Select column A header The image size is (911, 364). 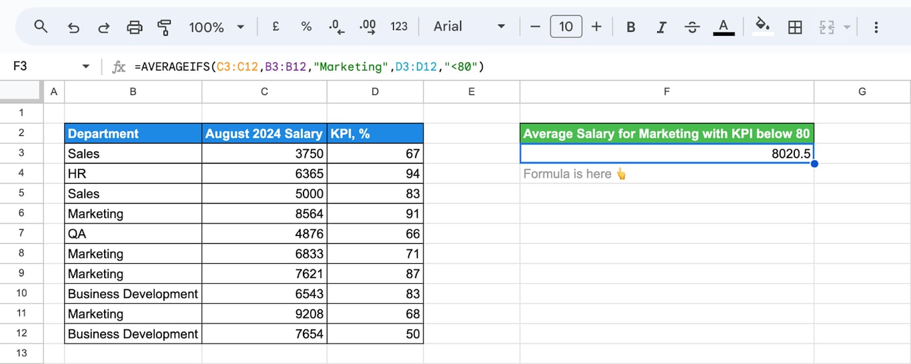(x=53, y=92)
